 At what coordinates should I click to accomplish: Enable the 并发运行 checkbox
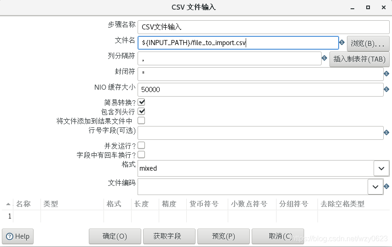click(x=142, y=145)
